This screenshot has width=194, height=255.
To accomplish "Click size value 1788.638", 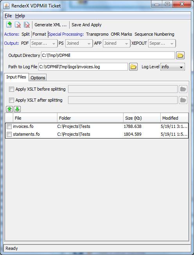I will pyautogui.click(x=133, y=126).
